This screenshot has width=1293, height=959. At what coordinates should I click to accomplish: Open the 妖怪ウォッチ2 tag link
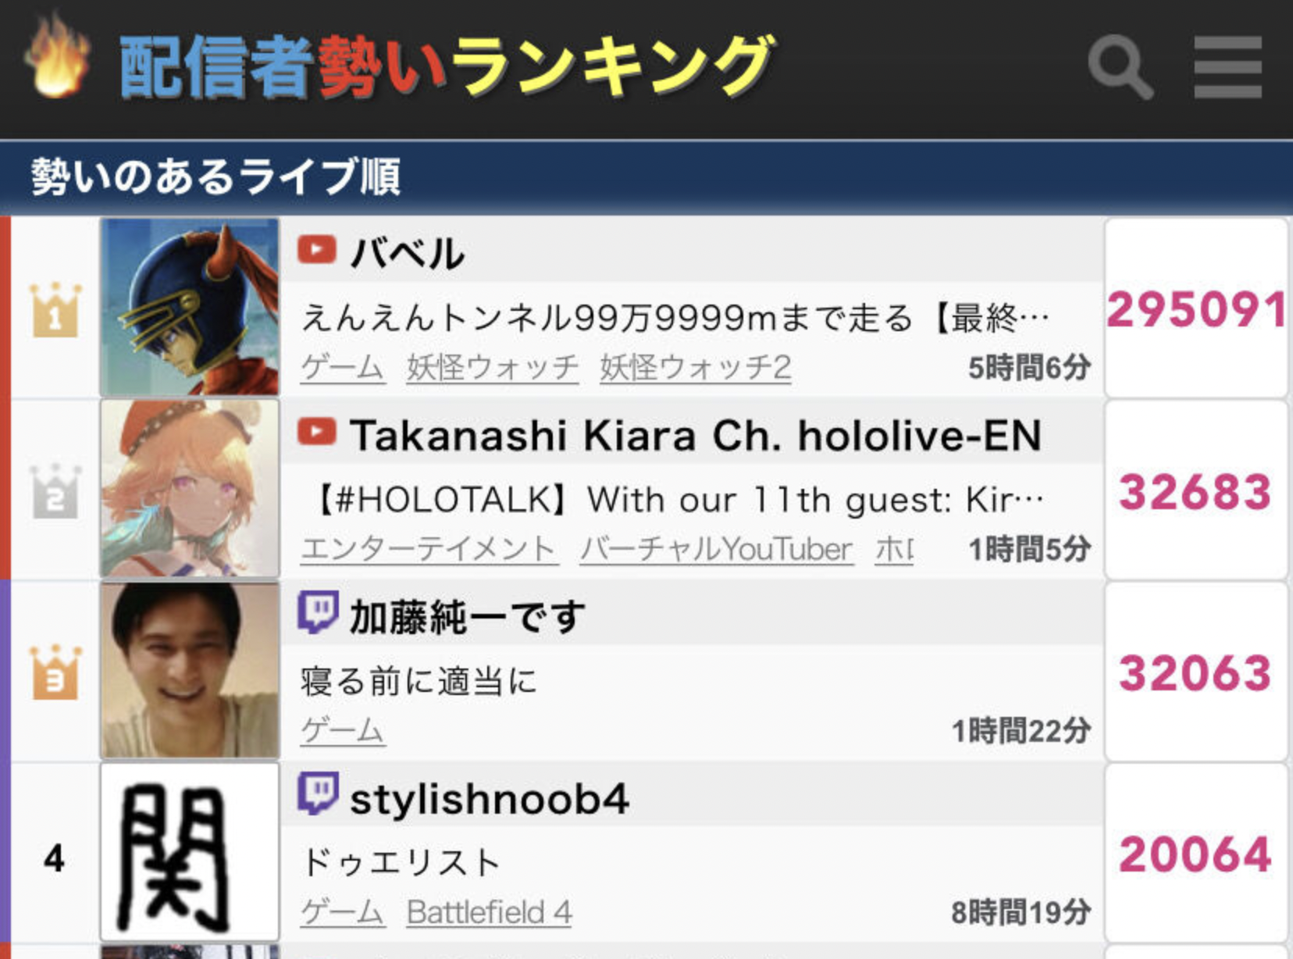pos(696,367)
